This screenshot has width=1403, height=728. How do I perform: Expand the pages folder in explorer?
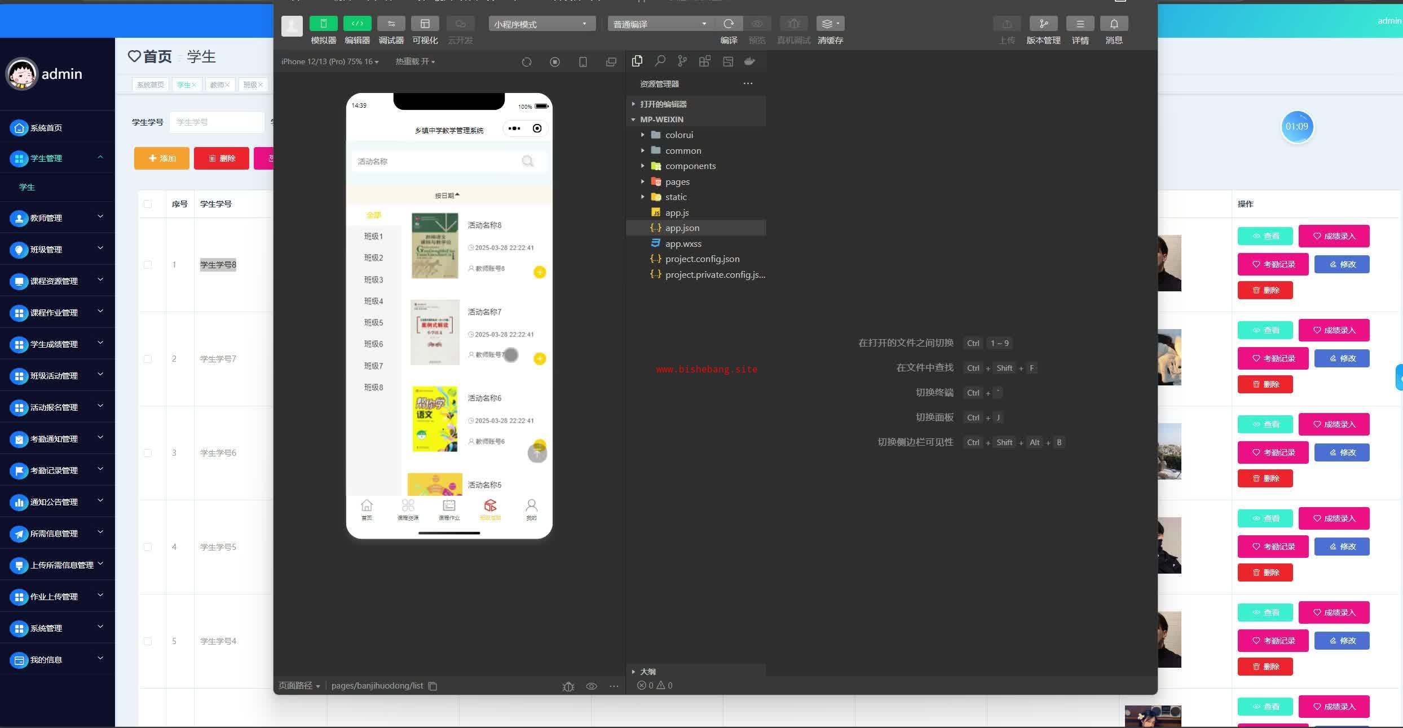click(x=677, y=181)
